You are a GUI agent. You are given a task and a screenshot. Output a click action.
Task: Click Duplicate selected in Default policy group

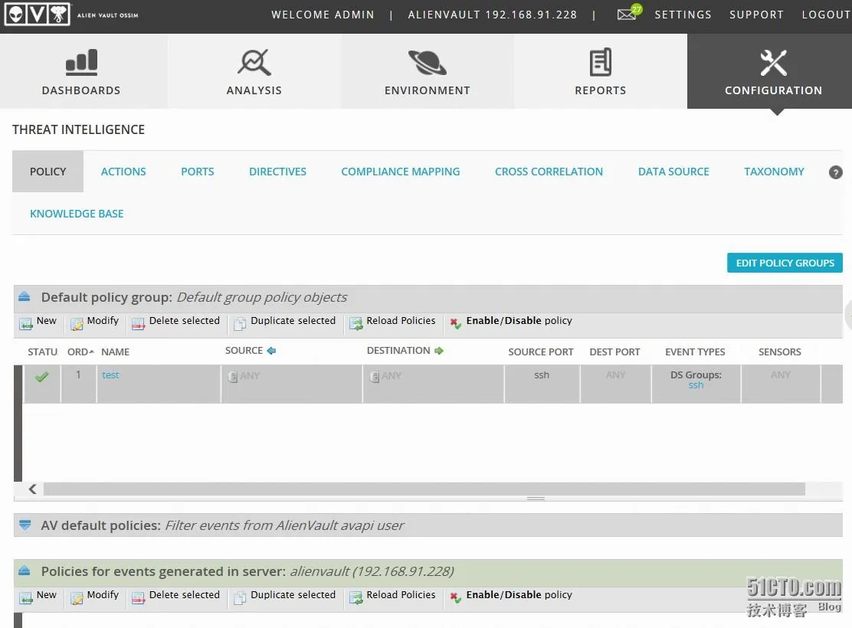point(285,322)
